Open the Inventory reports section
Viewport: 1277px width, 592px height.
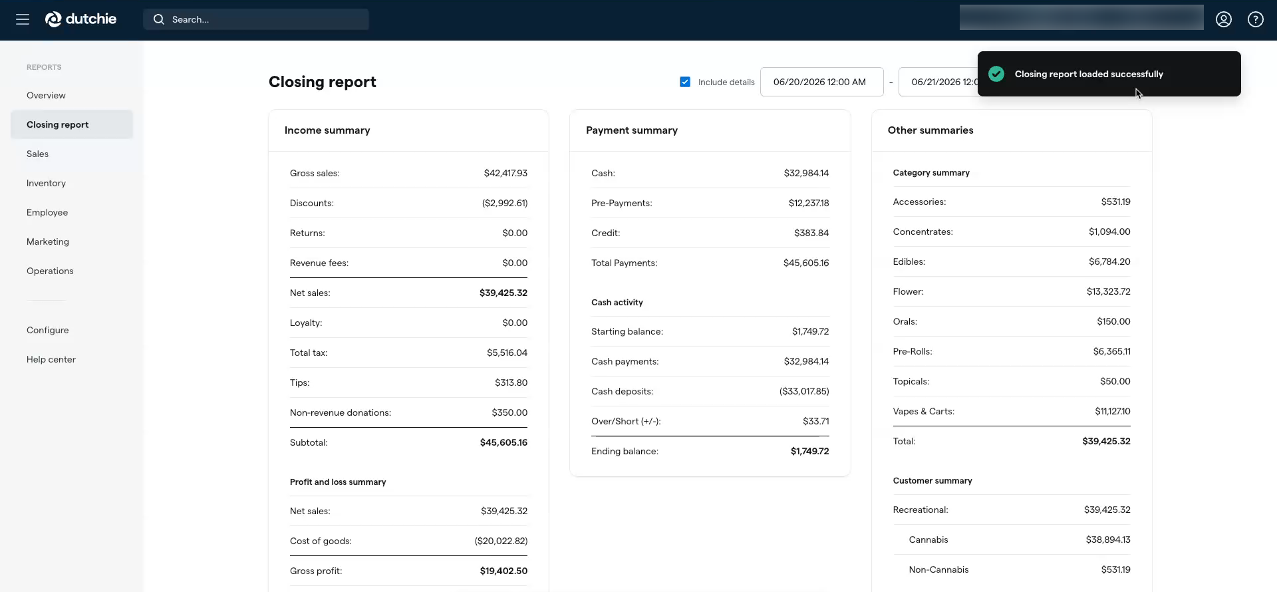click(46, 183)
